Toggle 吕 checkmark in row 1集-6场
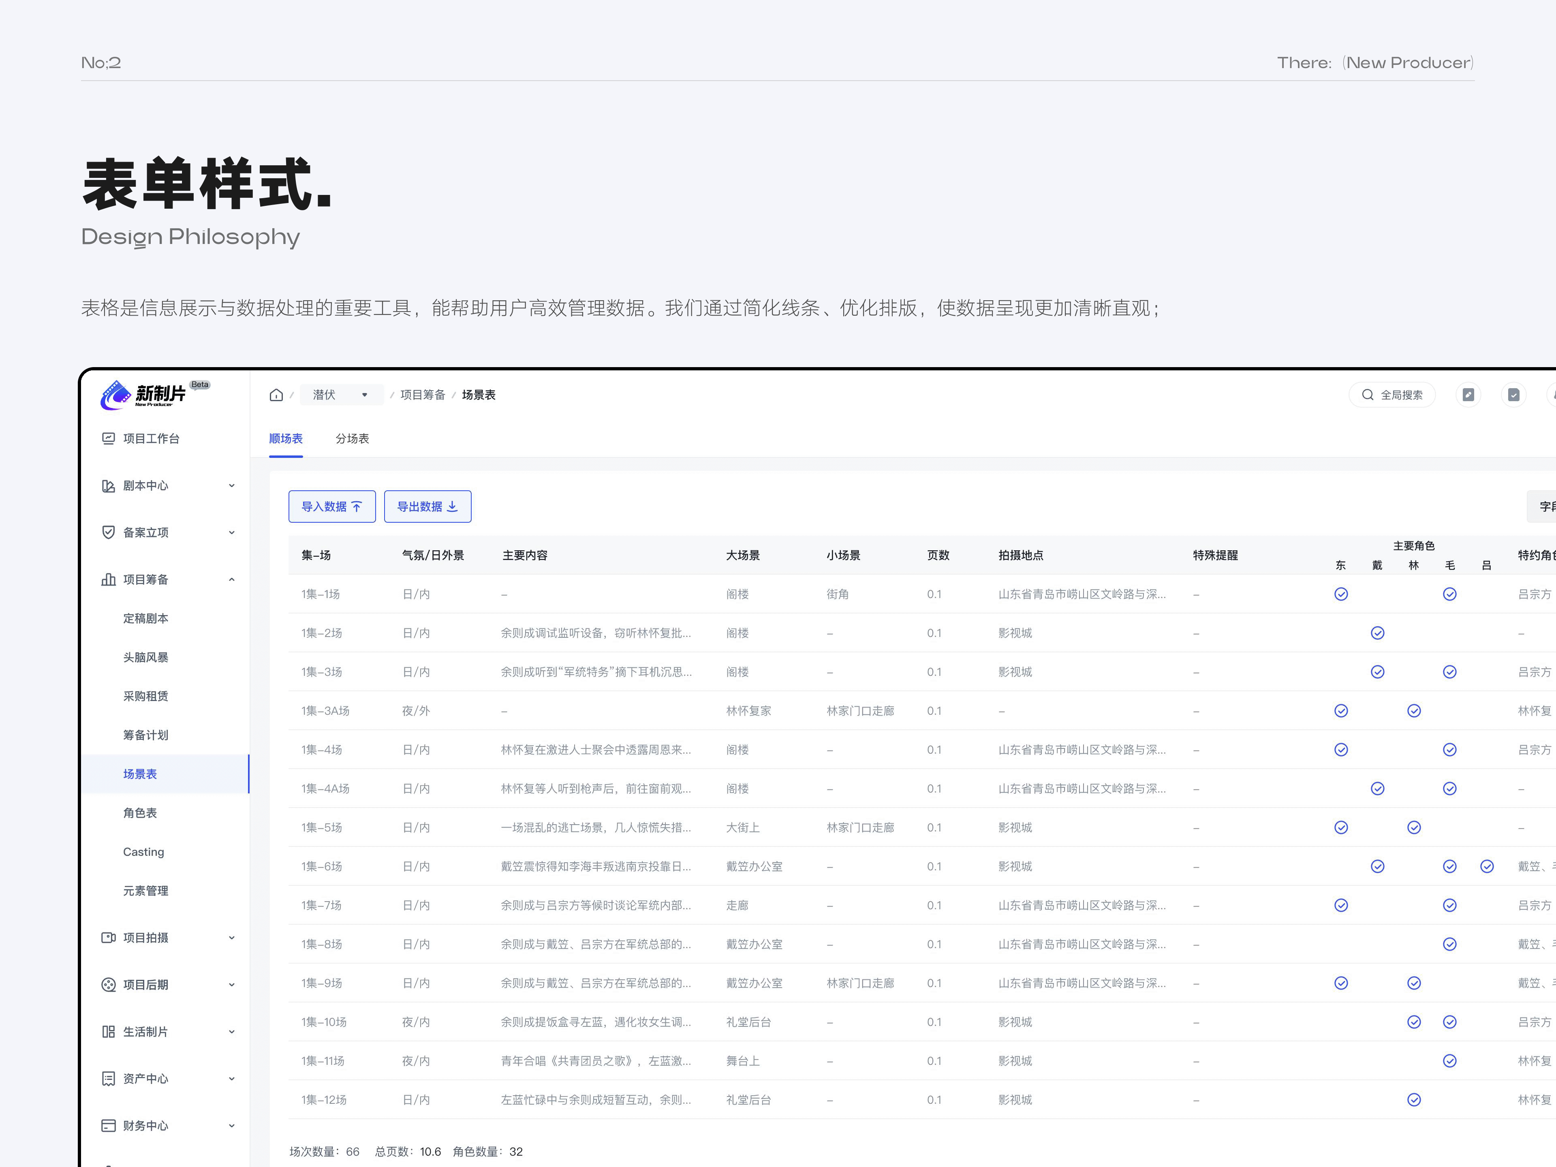Image resolution: width=1556 pixels, height=1167 pixels. tap(1486, 867)
